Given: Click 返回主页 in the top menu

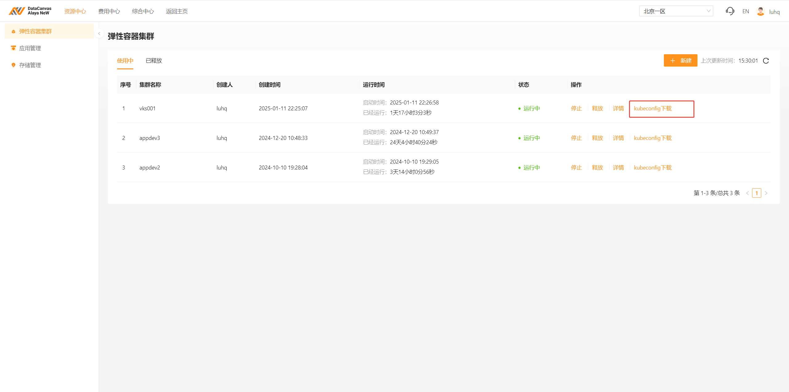Looking at the screenshot, I should point(177,11).
